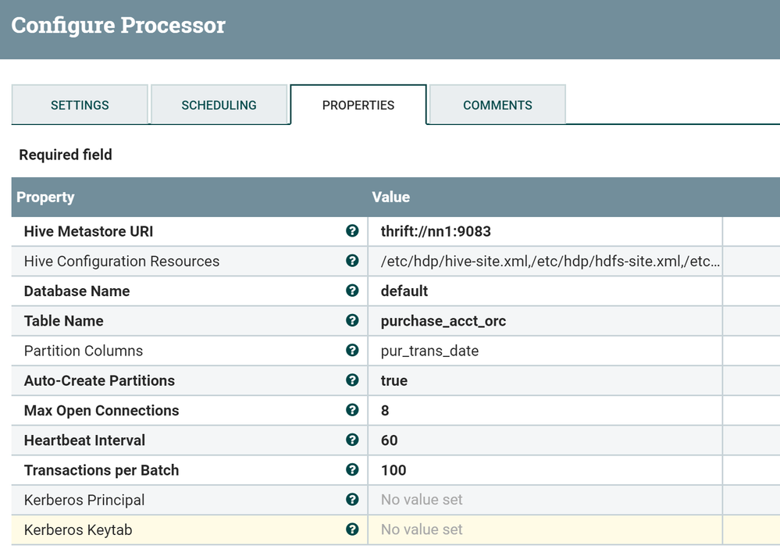Image resolution: width=780 pixels, height=549 pixels.
Task: Show help for Kerberos Principal
Action: 352,500
